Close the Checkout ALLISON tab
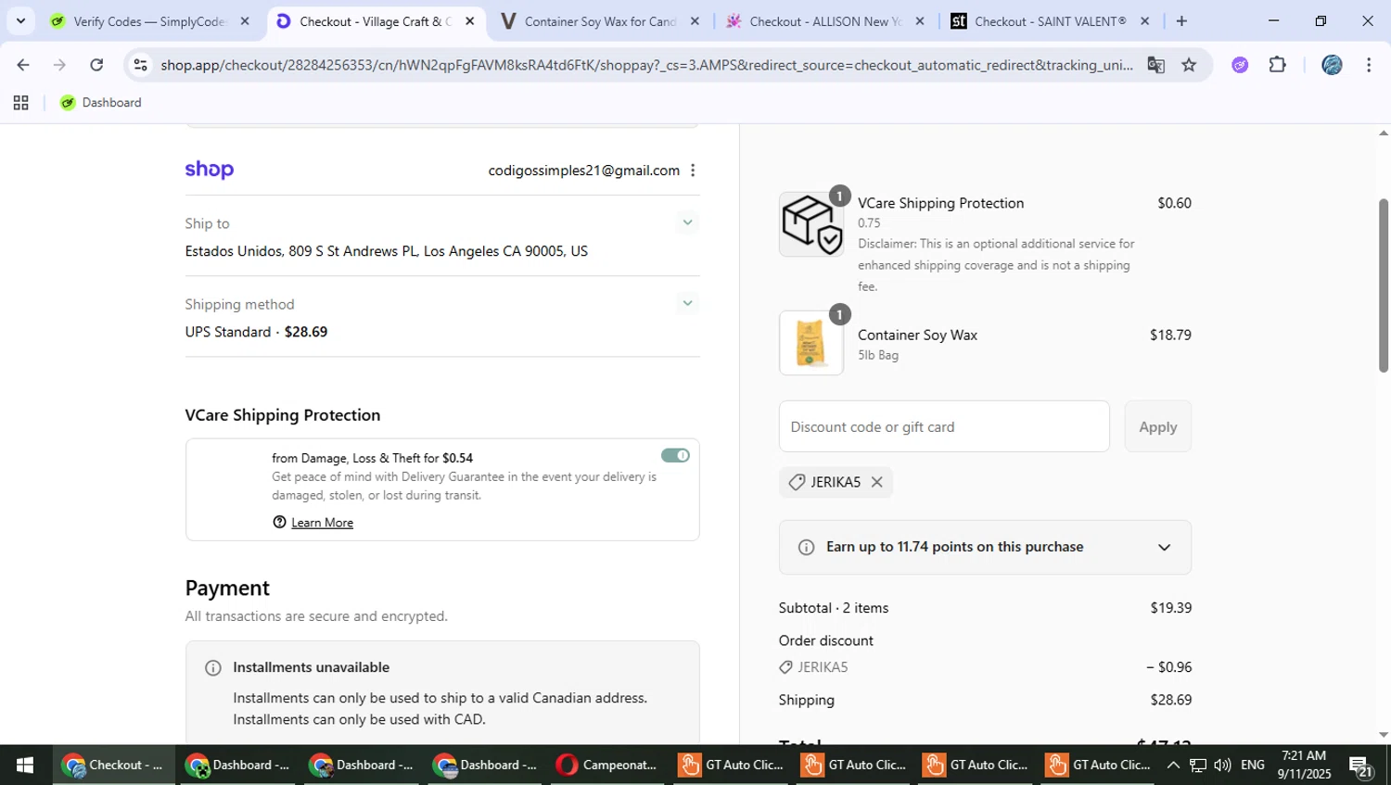 (920, 21)
